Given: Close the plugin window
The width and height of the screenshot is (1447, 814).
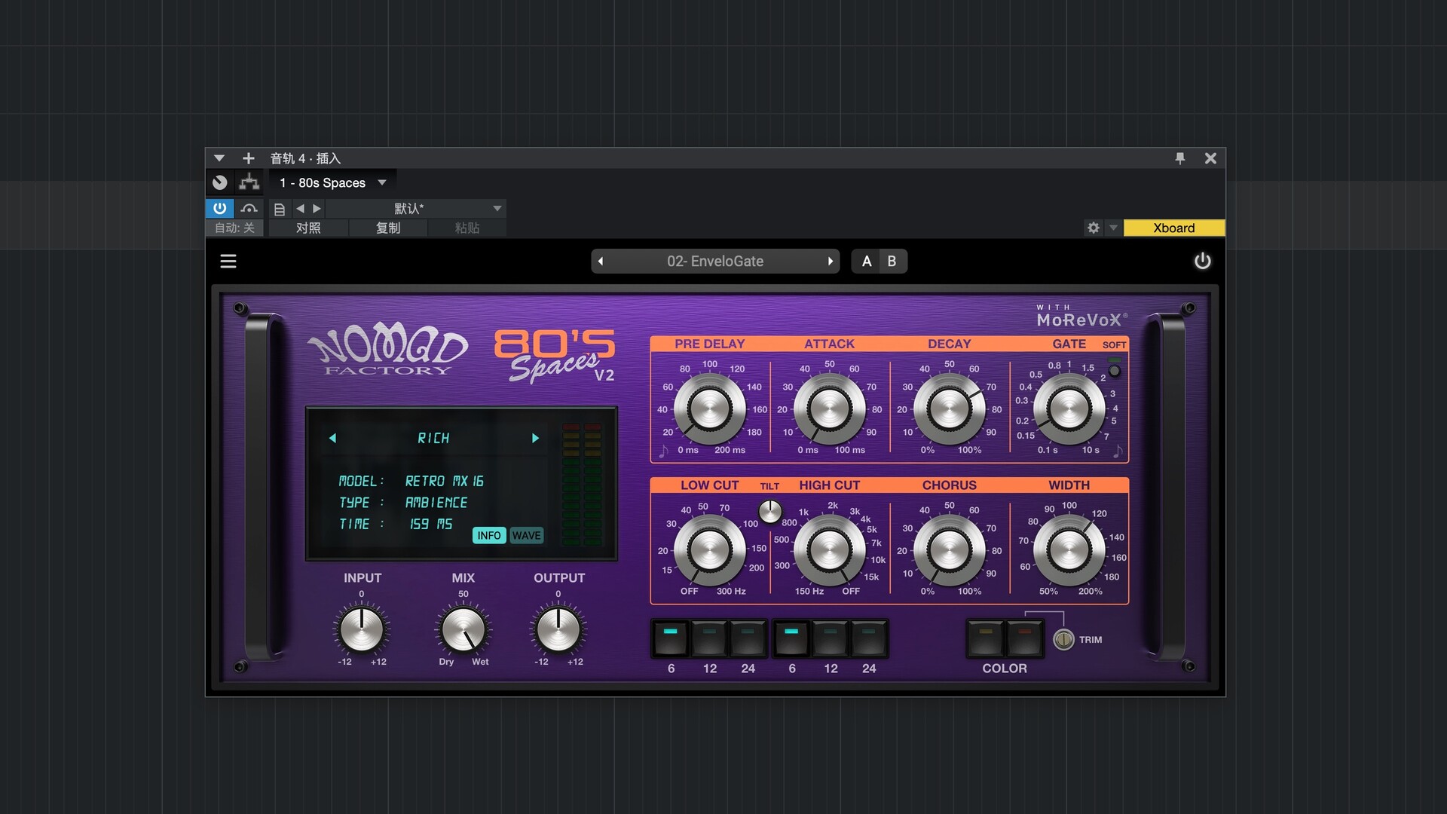Looking at the screenshot, I should (1210, 158).
